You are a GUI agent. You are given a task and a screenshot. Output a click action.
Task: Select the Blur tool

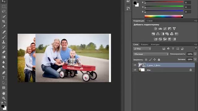click(4, 62)
